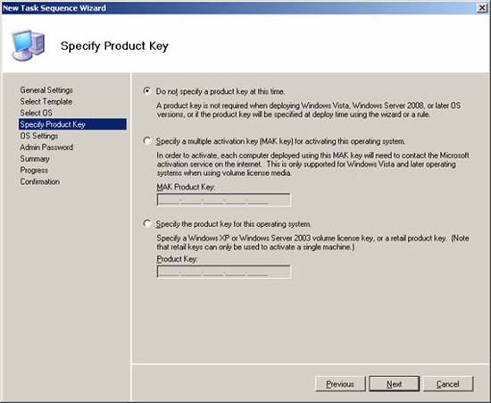
Task: Jump to the Select OS step
Action: click(x=36, y=113)
